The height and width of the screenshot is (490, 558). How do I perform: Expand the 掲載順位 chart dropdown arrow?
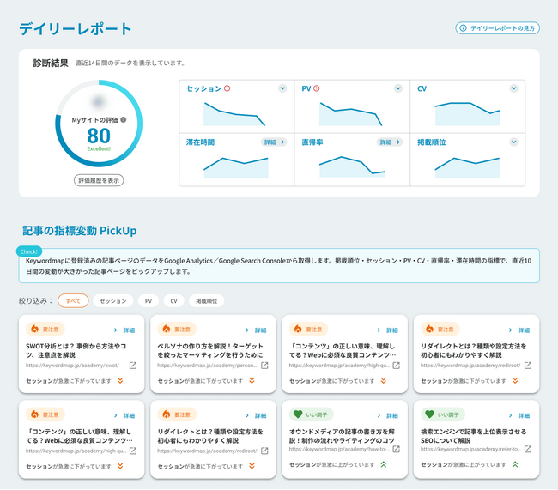point(514,142)
